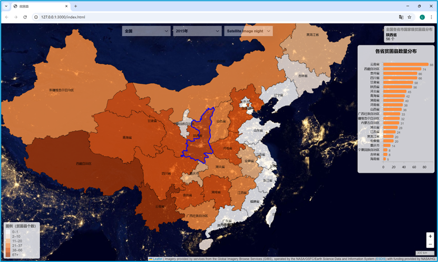Screen dimensions: 438x262
Task: Click 贵州省 region on the map
Action: (x=188, y=195)
